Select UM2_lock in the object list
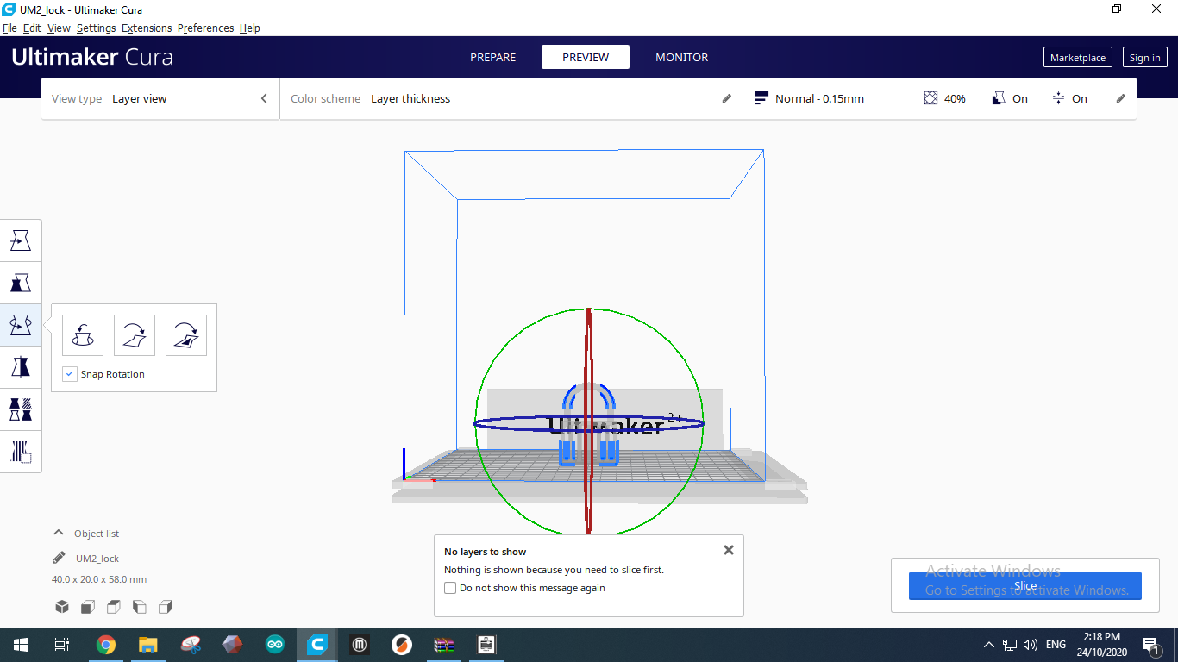Viewport: 1178px width, 662px height. (x=97, y=559)
